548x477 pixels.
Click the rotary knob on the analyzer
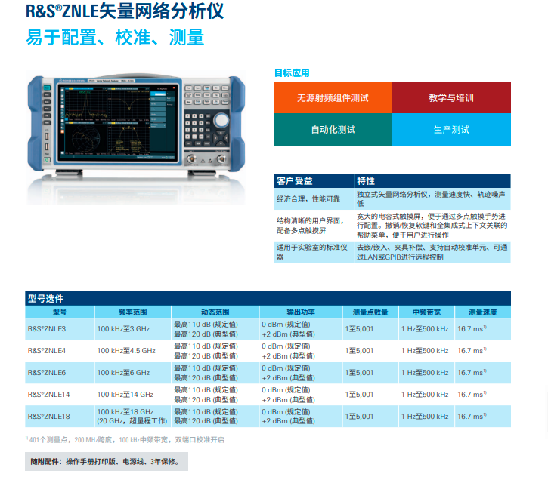tap(222, 120)
